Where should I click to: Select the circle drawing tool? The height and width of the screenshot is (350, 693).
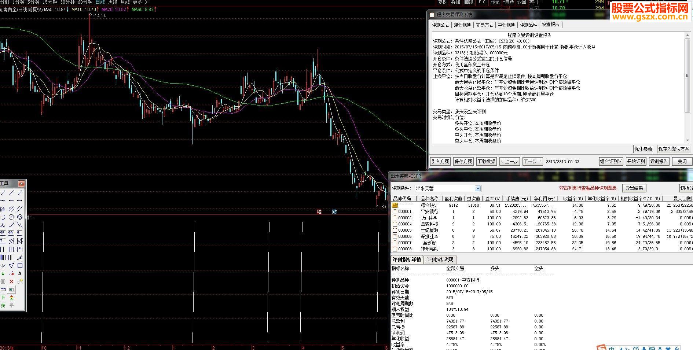coord(11,217)
